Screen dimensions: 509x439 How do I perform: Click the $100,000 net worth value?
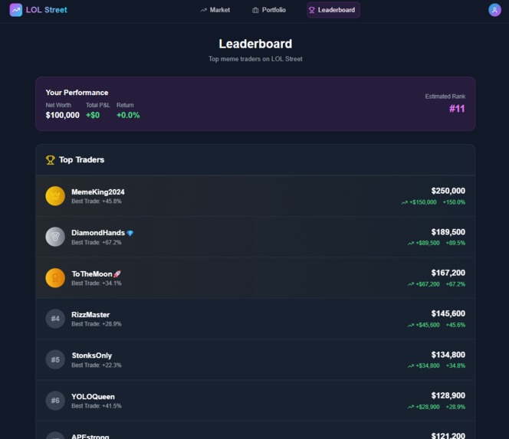coord(62,115)
